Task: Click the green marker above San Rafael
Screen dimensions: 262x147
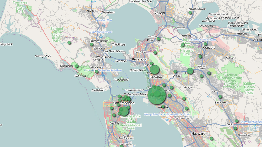Action: click(x=92, y=44)
